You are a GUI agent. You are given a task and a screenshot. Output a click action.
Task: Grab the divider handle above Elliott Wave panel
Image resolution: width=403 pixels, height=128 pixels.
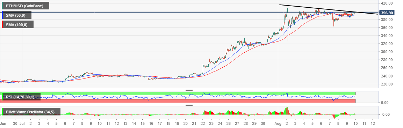click(x=189, y=105)
